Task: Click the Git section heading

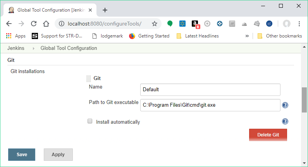Action: (x=11, y=60)
